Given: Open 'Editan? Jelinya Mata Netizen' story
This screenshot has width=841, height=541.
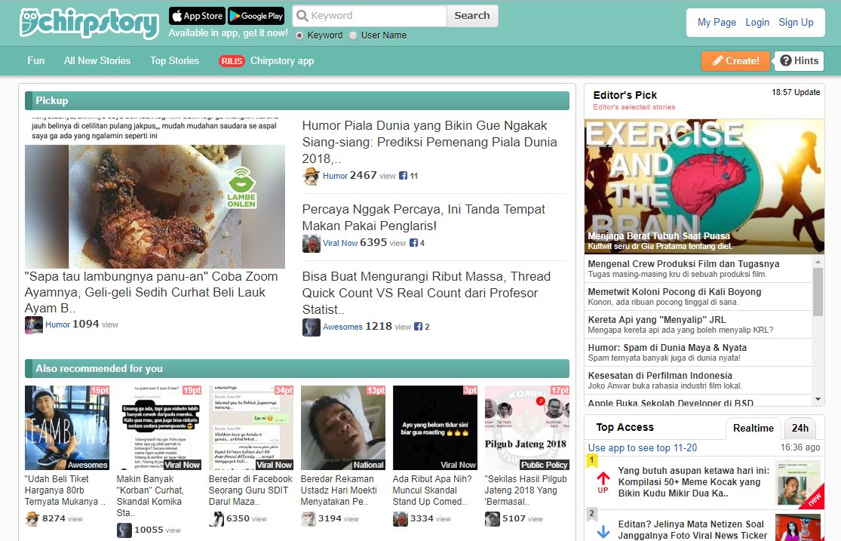Looking at the screenshot, I should 692,530.
